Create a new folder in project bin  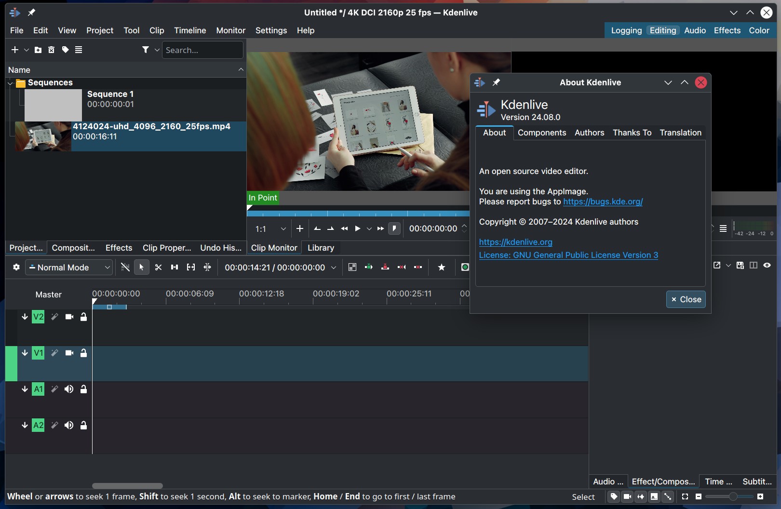[x=38, y=50]
